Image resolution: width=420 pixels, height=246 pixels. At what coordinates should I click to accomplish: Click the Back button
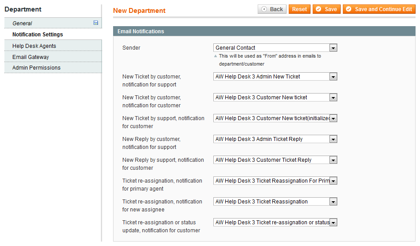(x=272, y=9)
